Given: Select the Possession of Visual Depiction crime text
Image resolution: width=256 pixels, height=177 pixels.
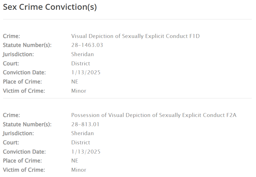Looking at the screenshot, I should pos(154,115).
